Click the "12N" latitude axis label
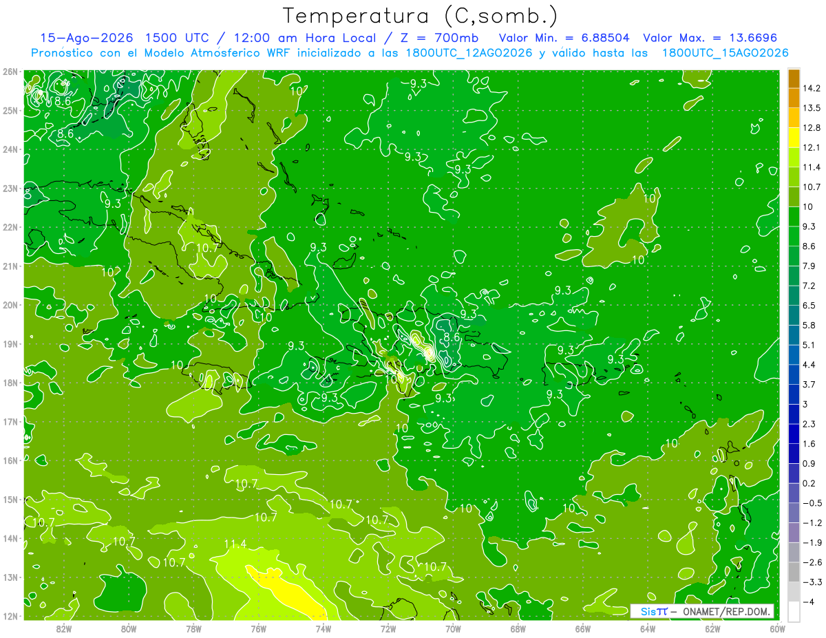 pos(10,616)
